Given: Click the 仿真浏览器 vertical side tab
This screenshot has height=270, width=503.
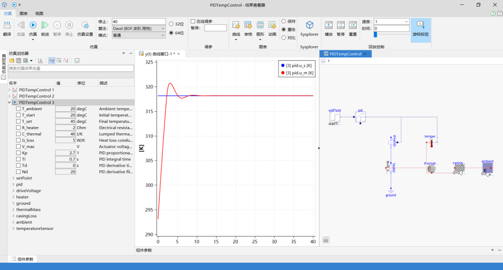Looking at the screenshot, I should click(x=4, y=67).
